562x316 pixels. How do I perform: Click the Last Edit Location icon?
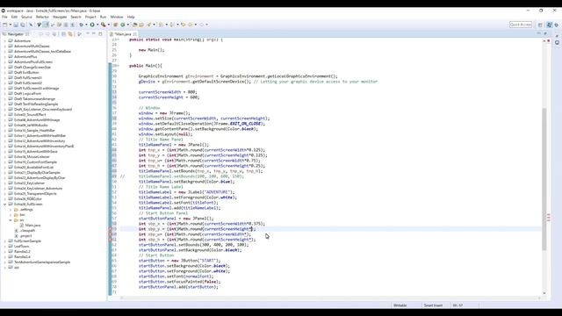click(184, 25)
